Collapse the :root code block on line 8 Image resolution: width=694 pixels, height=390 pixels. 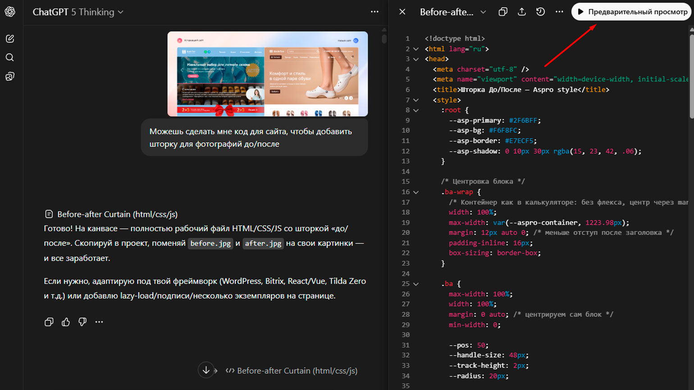(x=416, y=110)
